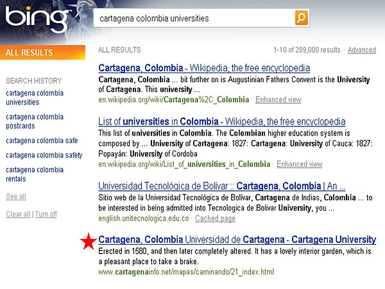Select history item cartagena colombia rentals
Screen dimensions: 385x289
[35, 174]
